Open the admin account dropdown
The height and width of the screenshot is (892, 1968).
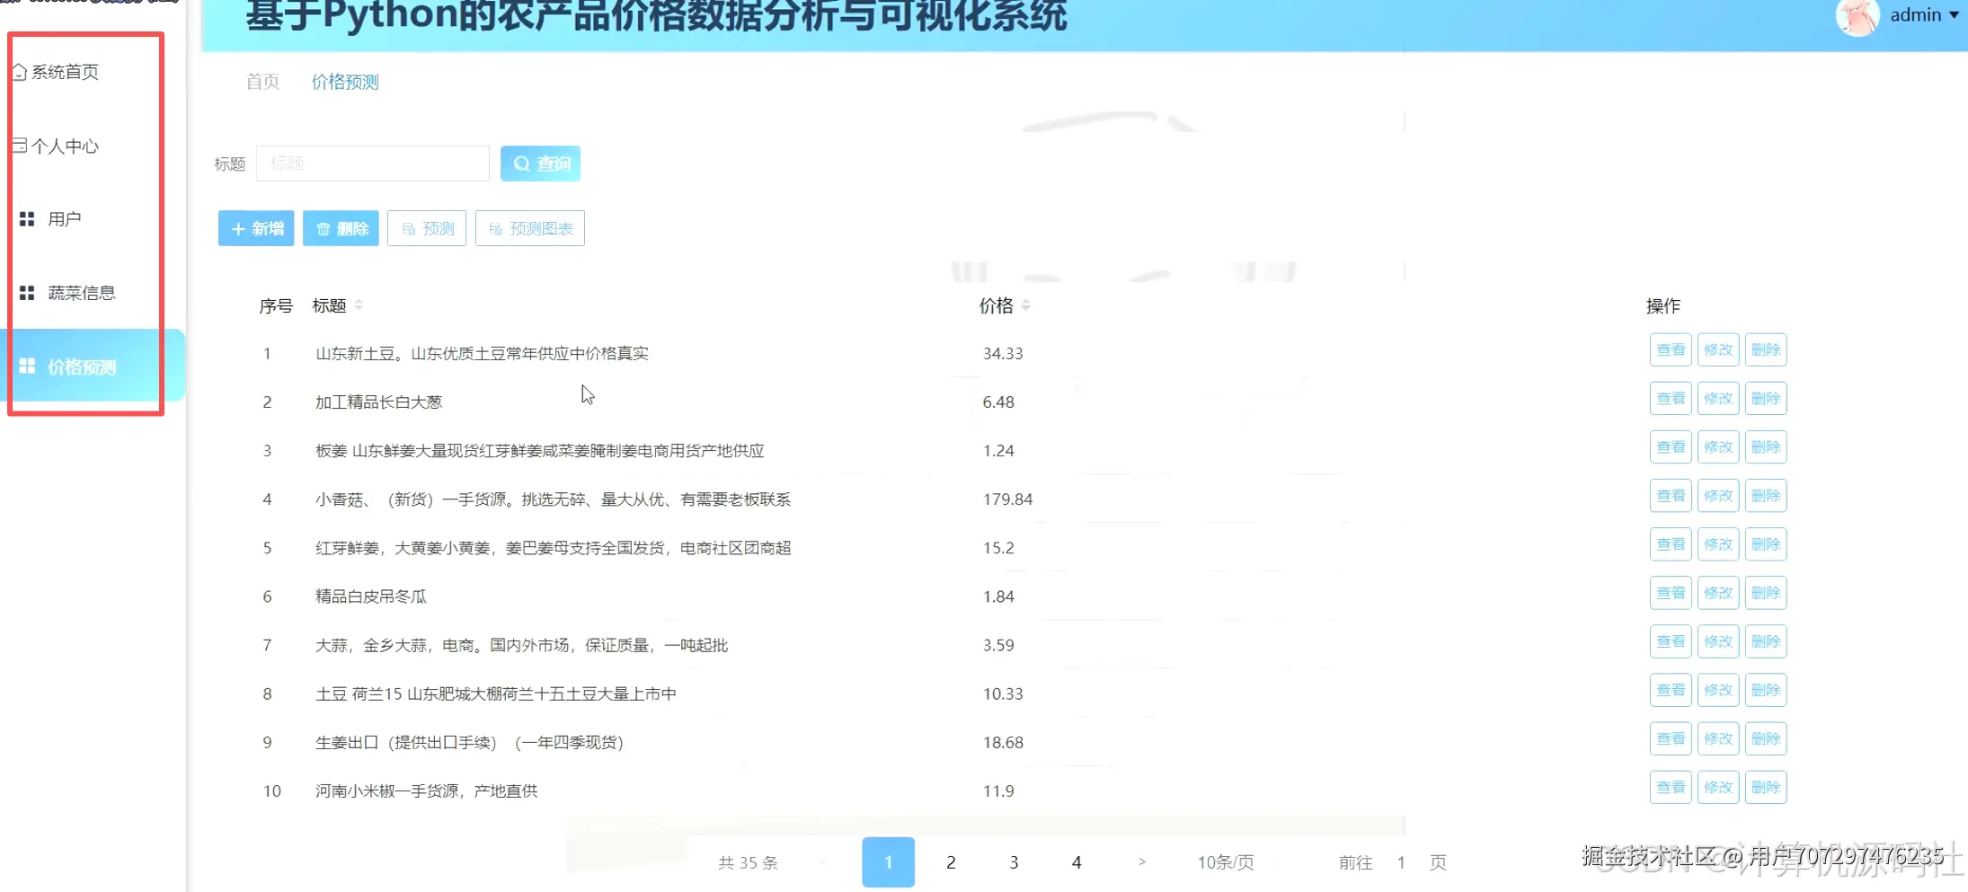[x=1915, y=14]
